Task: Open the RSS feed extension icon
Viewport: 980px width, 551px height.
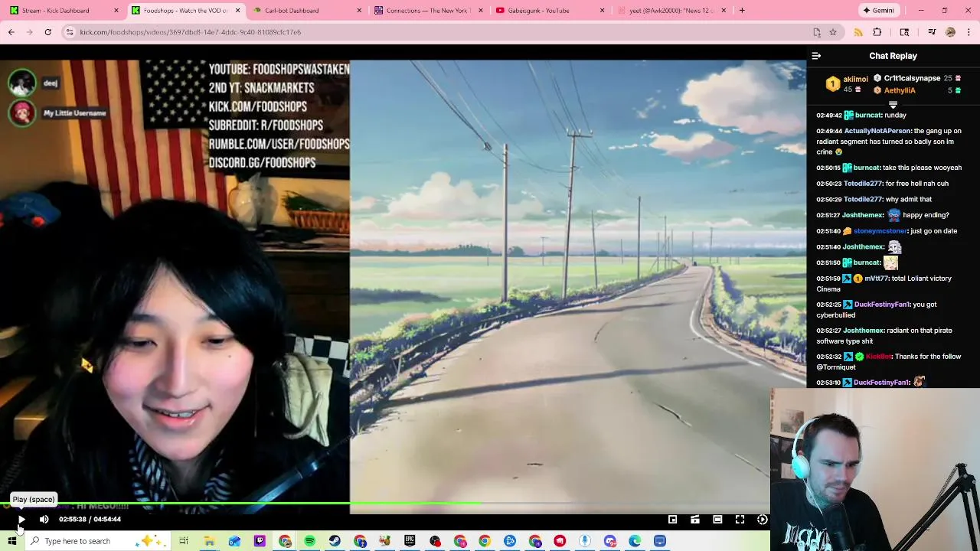Action: coord(858,32)
